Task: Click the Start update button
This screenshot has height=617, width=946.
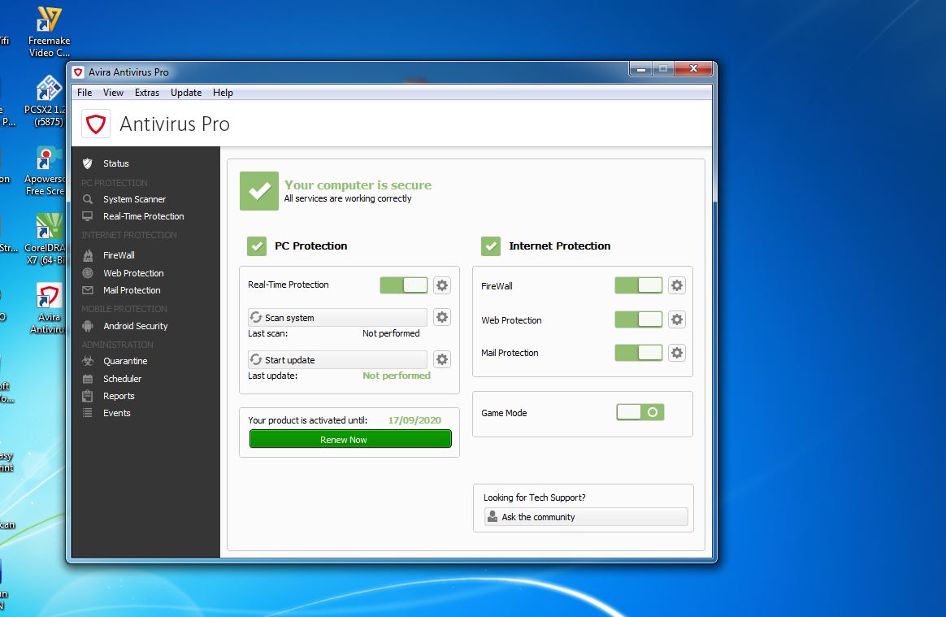Action: [x=337, y=360]
